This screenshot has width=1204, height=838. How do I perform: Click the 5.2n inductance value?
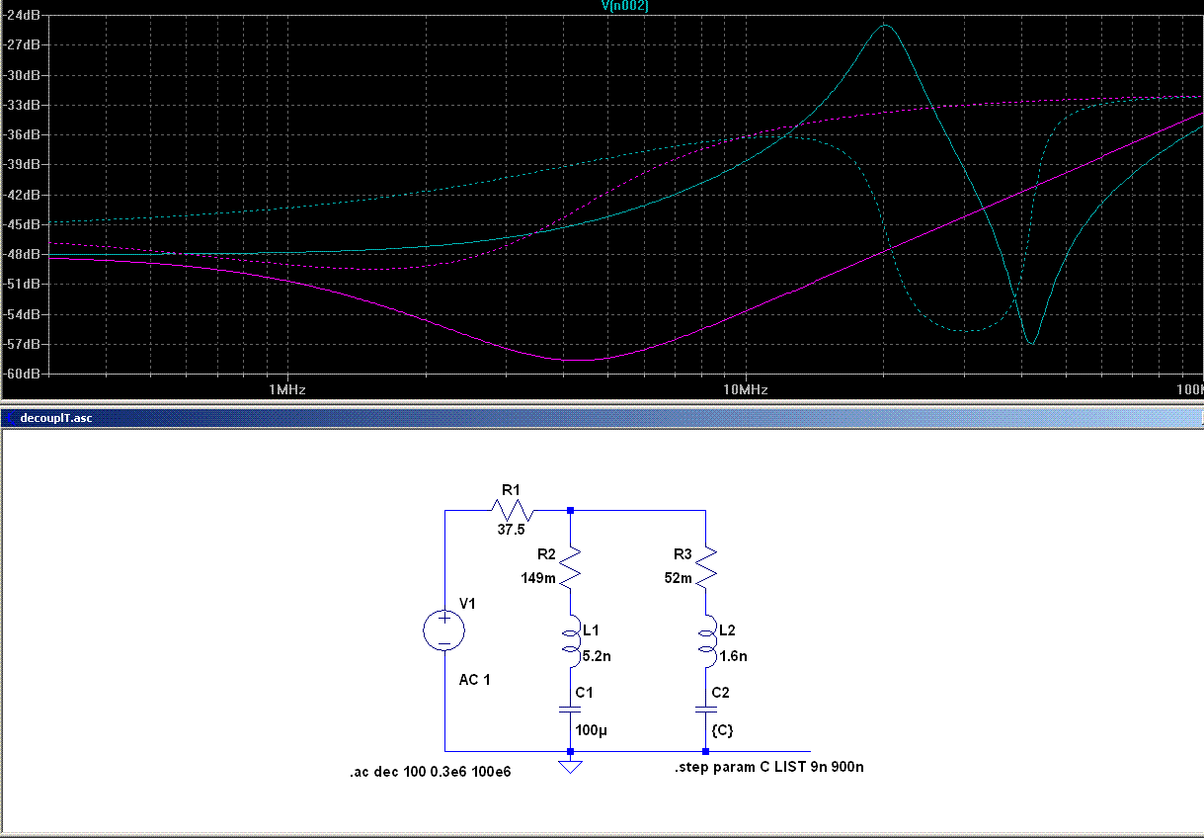(x=598, y=656)
